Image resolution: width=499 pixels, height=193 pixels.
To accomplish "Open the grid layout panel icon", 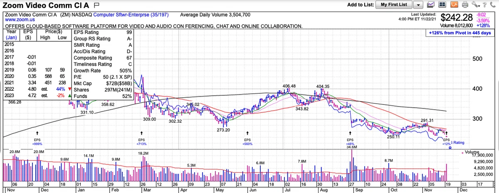I will [442, 5].
